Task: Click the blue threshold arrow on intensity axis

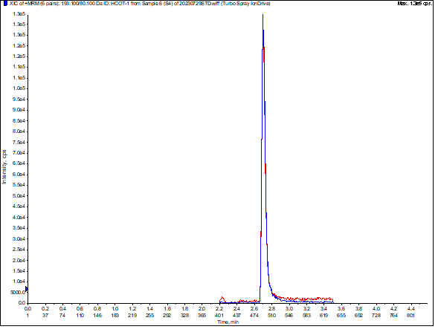Action: pos(27,289)
